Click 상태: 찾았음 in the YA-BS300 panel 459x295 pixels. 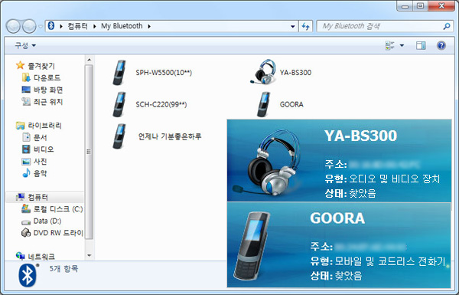pyautogui.click(x=350, y=193)
